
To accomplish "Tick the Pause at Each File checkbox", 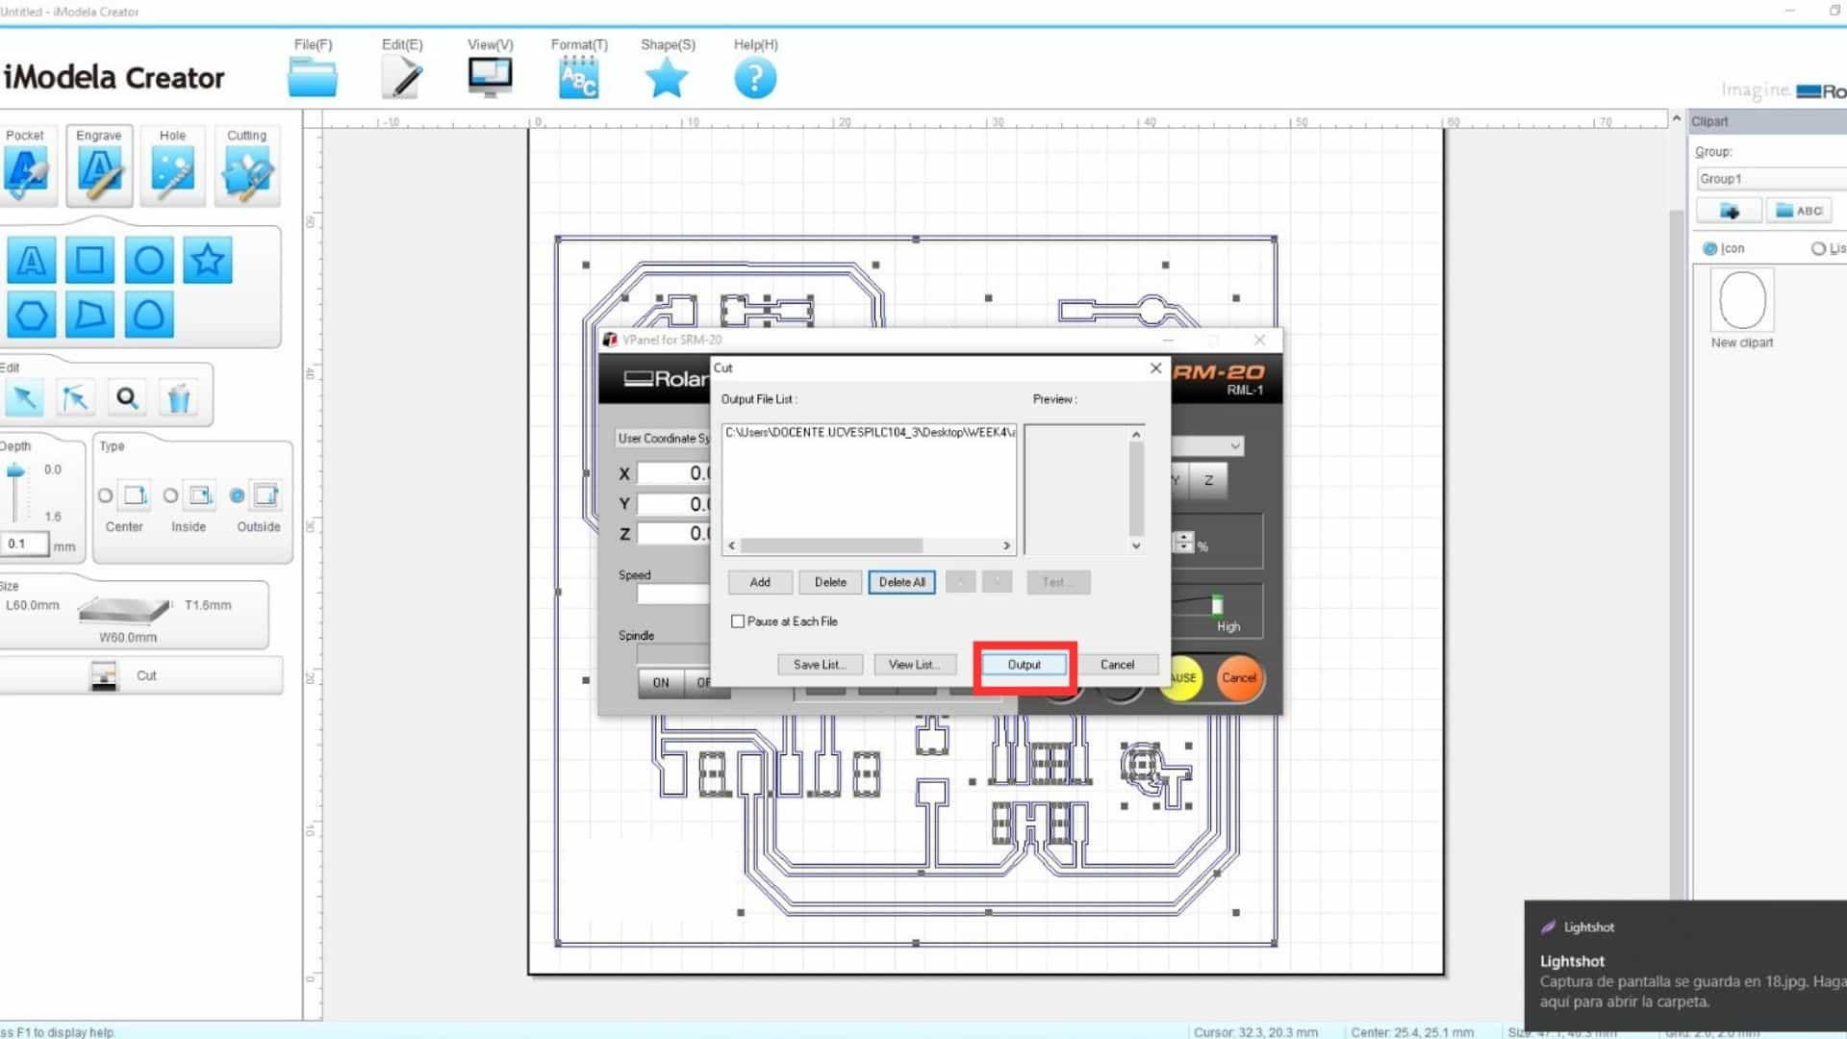I will [738, 621].
